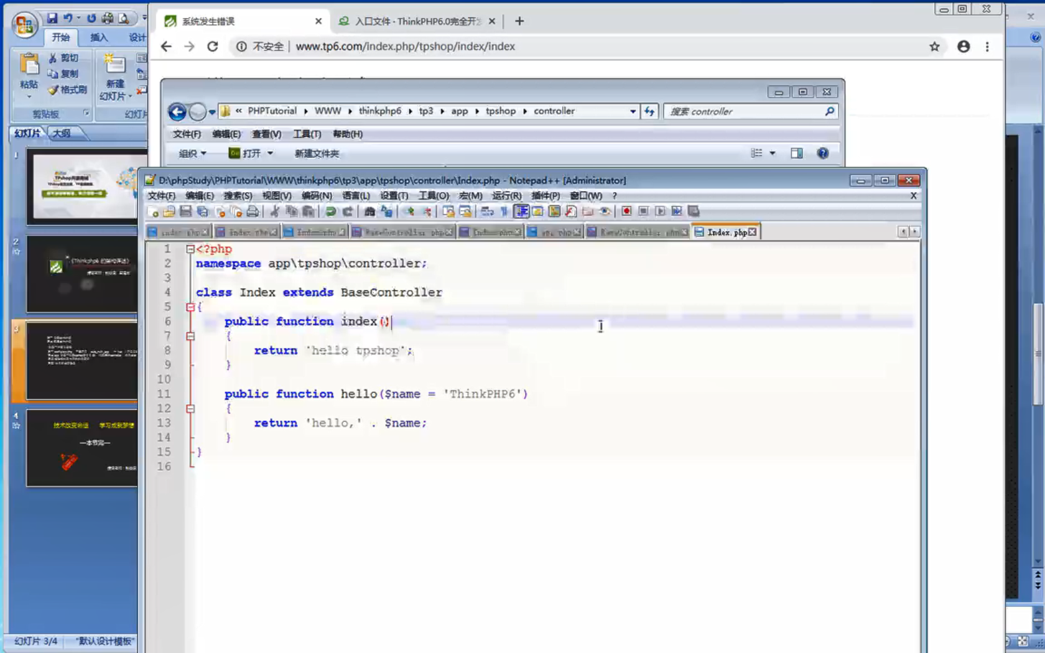The image size is (1045, 653).
Task: Open the 插件(P) menu in Notepad++
Action: (x=546, y=196)
